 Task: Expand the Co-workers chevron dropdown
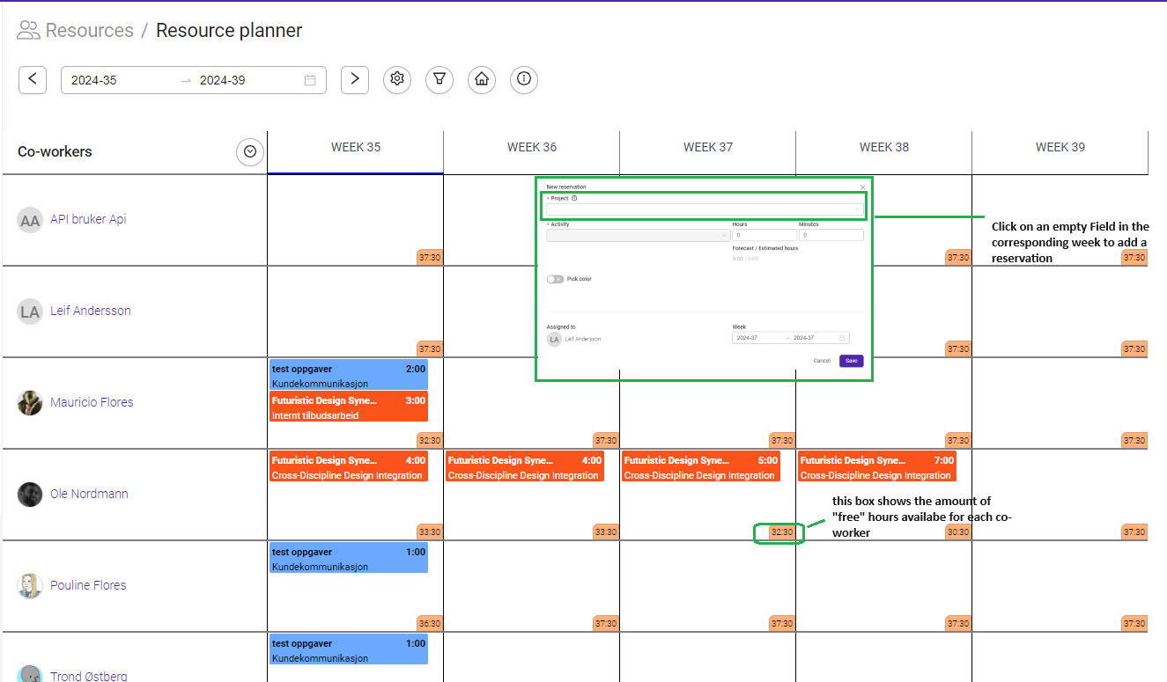pos(250,152)
